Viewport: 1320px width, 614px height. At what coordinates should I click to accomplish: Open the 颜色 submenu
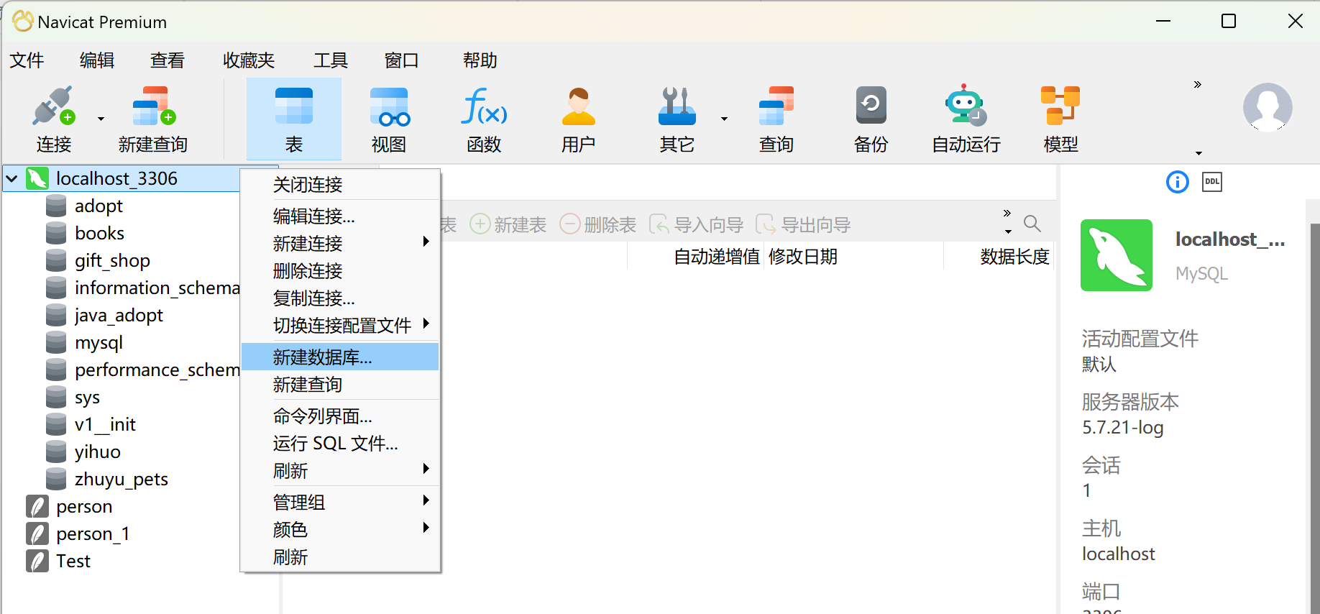(x=340, y=530)
